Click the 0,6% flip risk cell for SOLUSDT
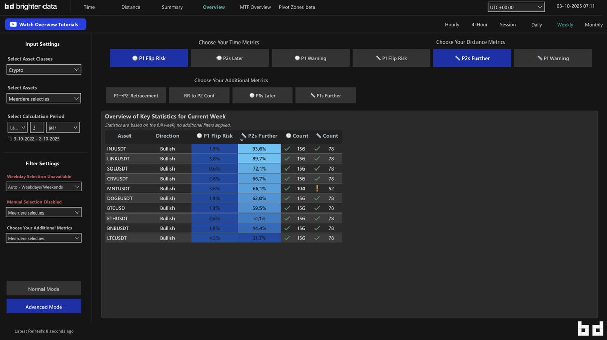The width and height of the screenshot is (607, 340). click(214, 168)
